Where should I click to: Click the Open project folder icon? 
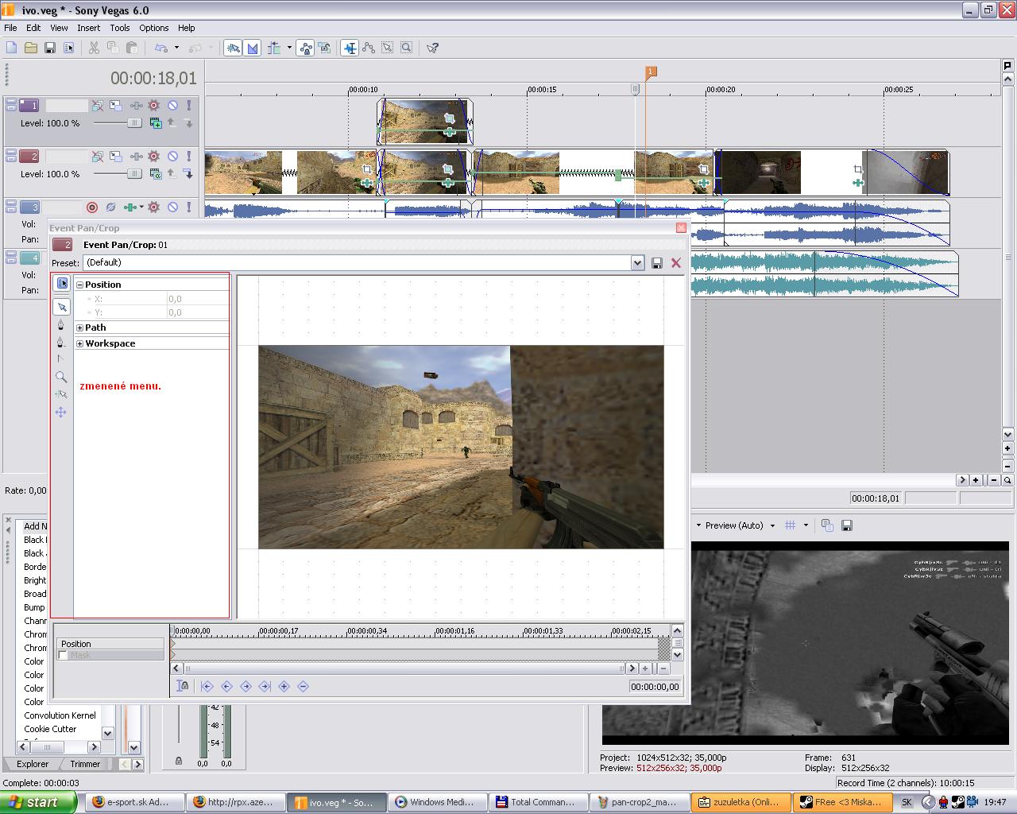click(31, 48)
